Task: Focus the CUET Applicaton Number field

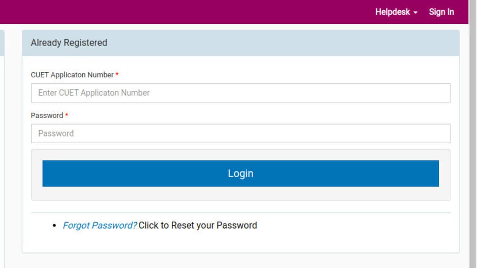Action: click(240, 93)
